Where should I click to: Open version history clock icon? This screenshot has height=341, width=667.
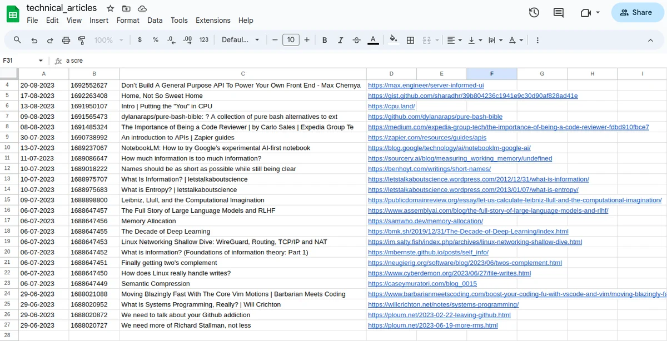534,13
